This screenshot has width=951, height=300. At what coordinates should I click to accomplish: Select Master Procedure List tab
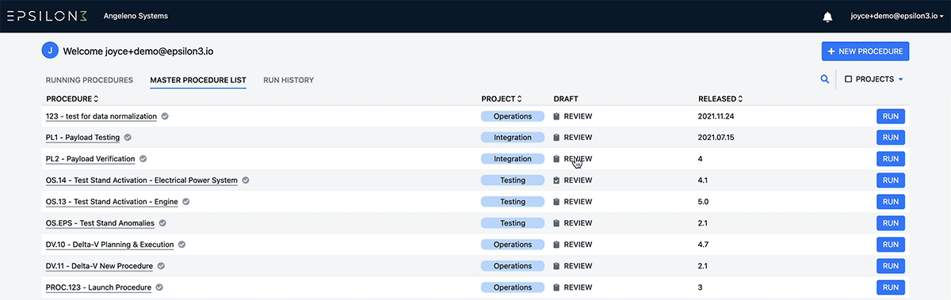click(x=198, y=80)
